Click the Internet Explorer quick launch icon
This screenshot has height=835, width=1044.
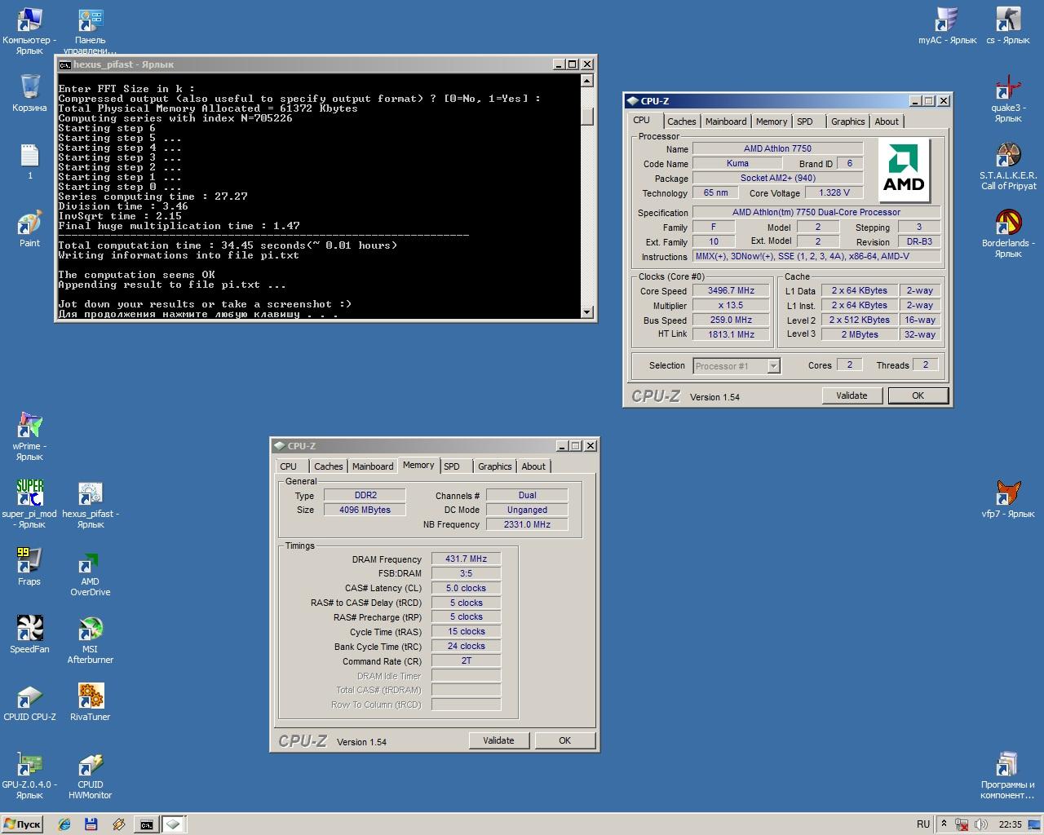click(64, 824)
